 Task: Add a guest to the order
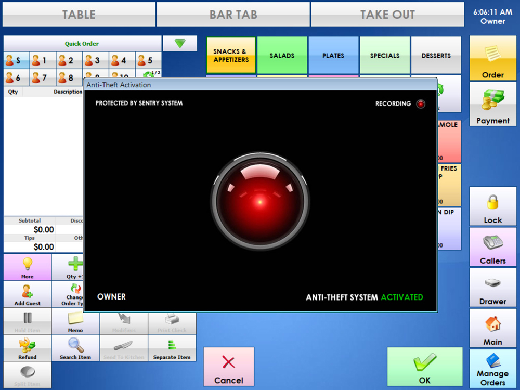(28, 294)
